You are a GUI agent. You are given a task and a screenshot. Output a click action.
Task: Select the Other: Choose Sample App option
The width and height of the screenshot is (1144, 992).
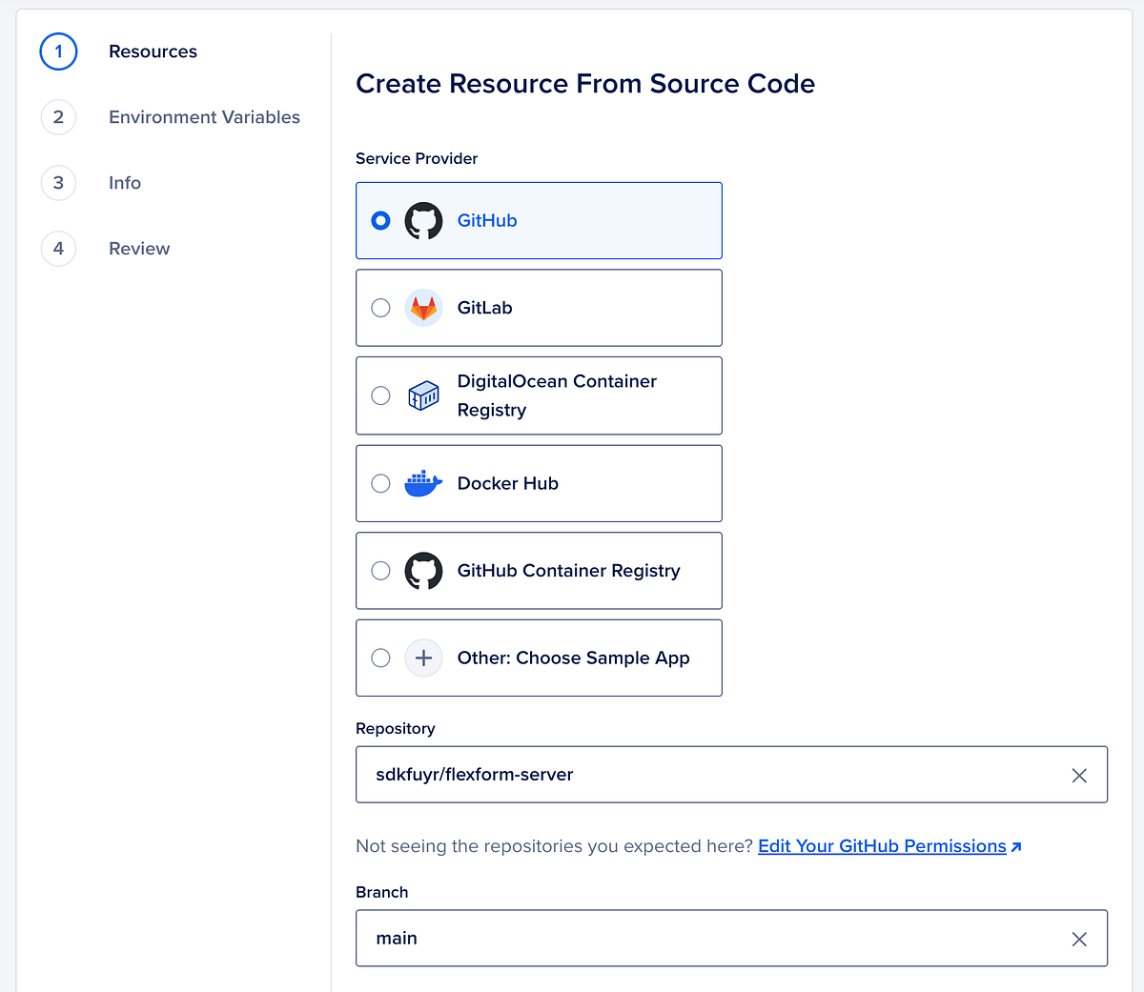539,658
